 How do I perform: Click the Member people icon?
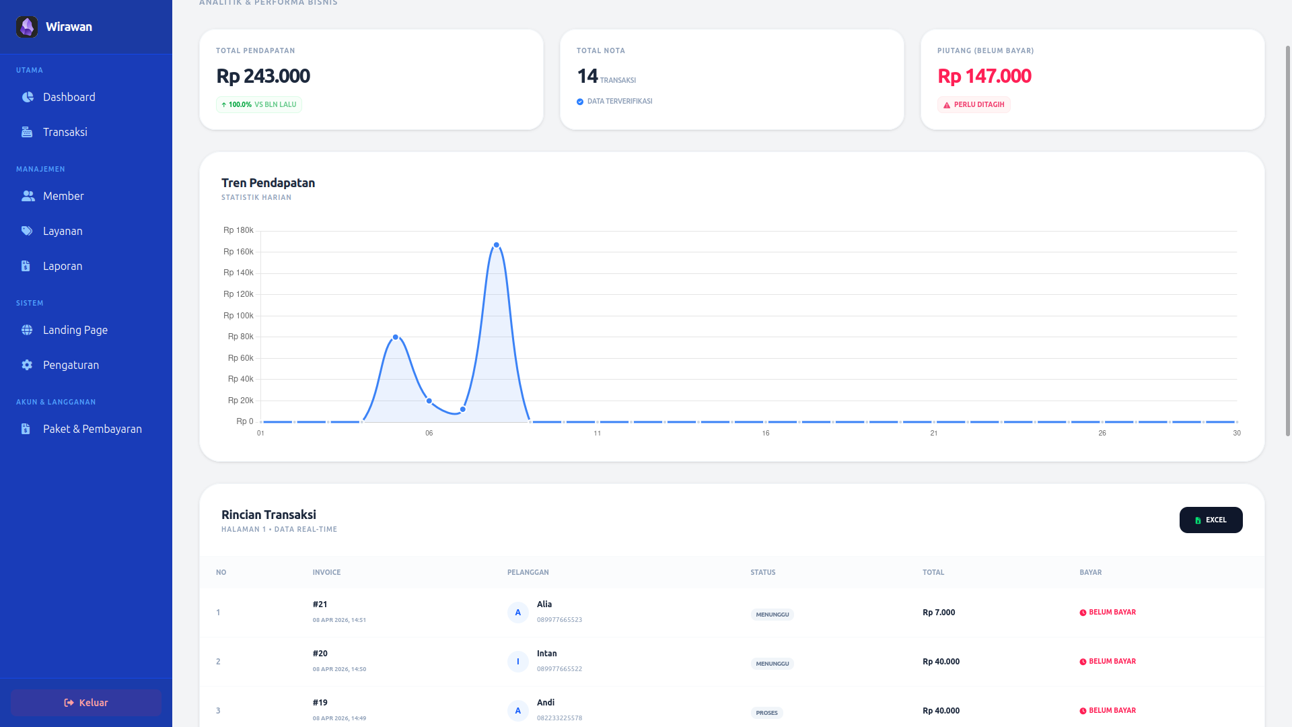pos(28,196)
